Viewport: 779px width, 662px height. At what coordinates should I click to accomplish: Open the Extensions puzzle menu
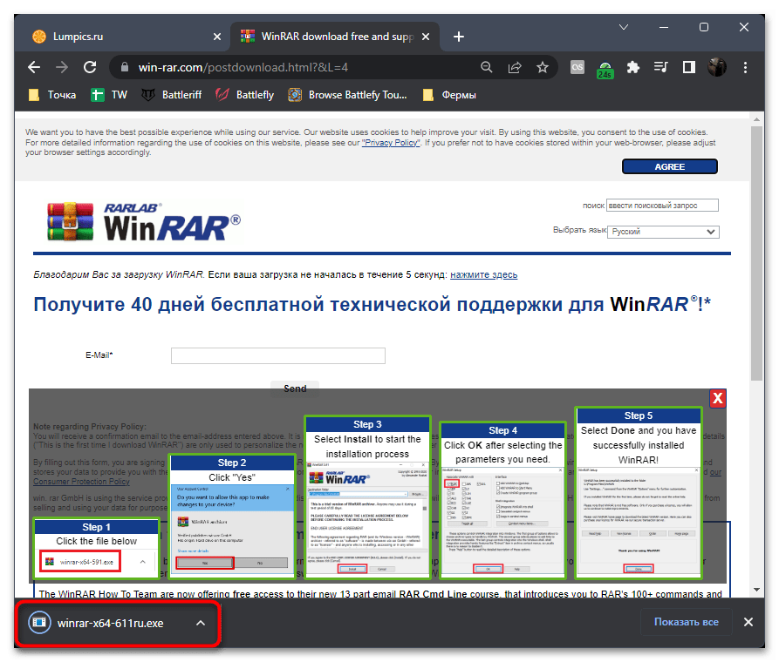(x=633, y=67)
